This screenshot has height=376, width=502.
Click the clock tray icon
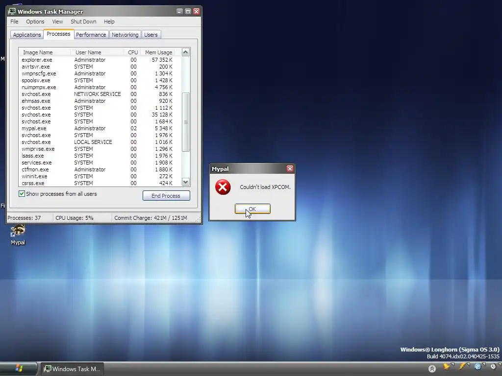tap(493, 366)
